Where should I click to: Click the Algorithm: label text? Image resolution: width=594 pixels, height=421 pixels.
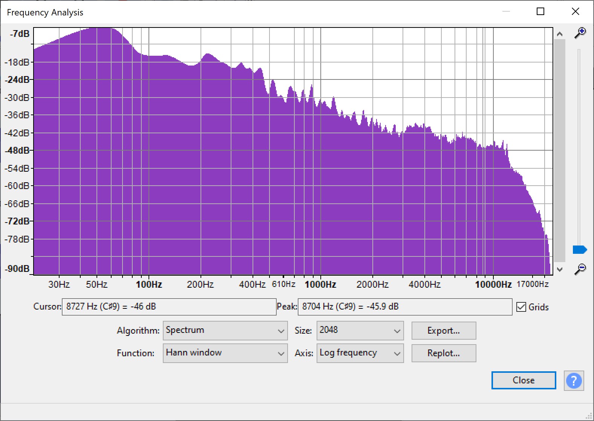point(138,331)
